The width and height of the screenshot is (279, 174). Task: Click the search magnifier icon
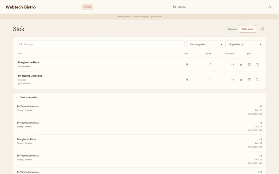[21, 44]
